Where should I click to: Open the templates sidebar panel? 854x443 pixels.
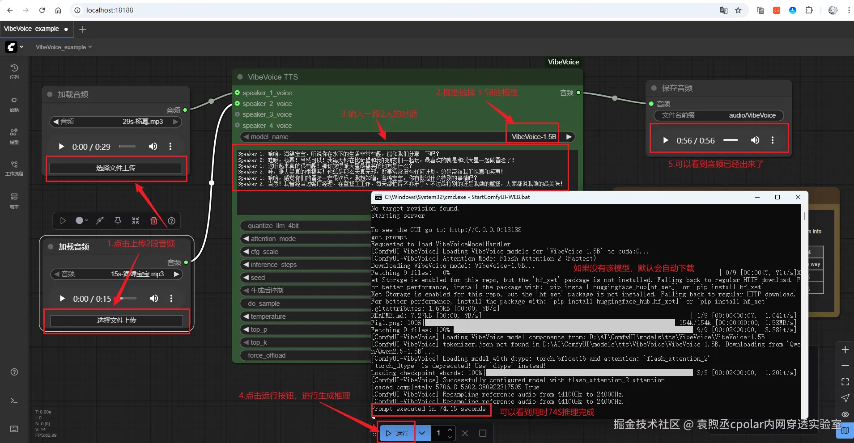[14, 200]
